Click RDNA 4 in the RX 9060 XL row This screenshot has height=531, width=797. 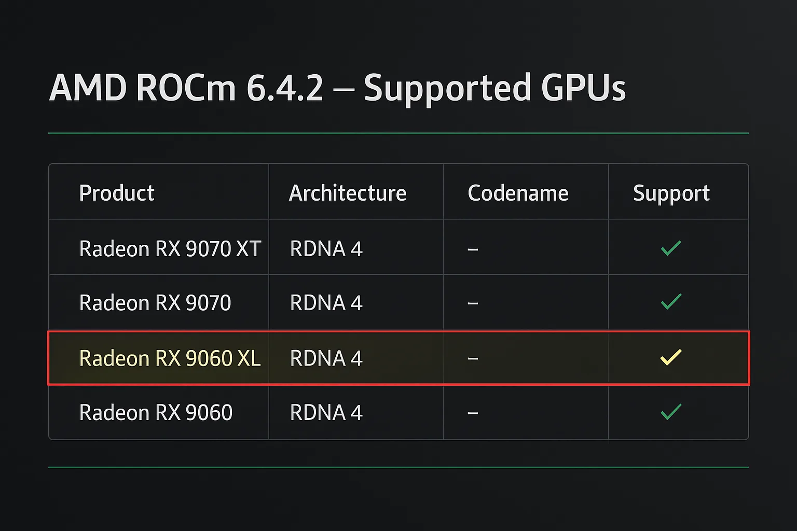point(326,358)
